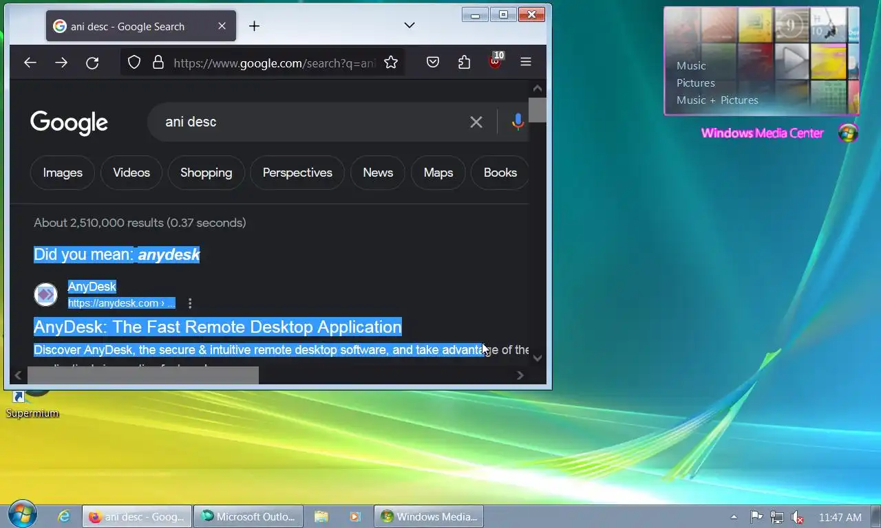Select Music + Pictures in the gadget
The image size is (881, 528).
click(717, 100)
